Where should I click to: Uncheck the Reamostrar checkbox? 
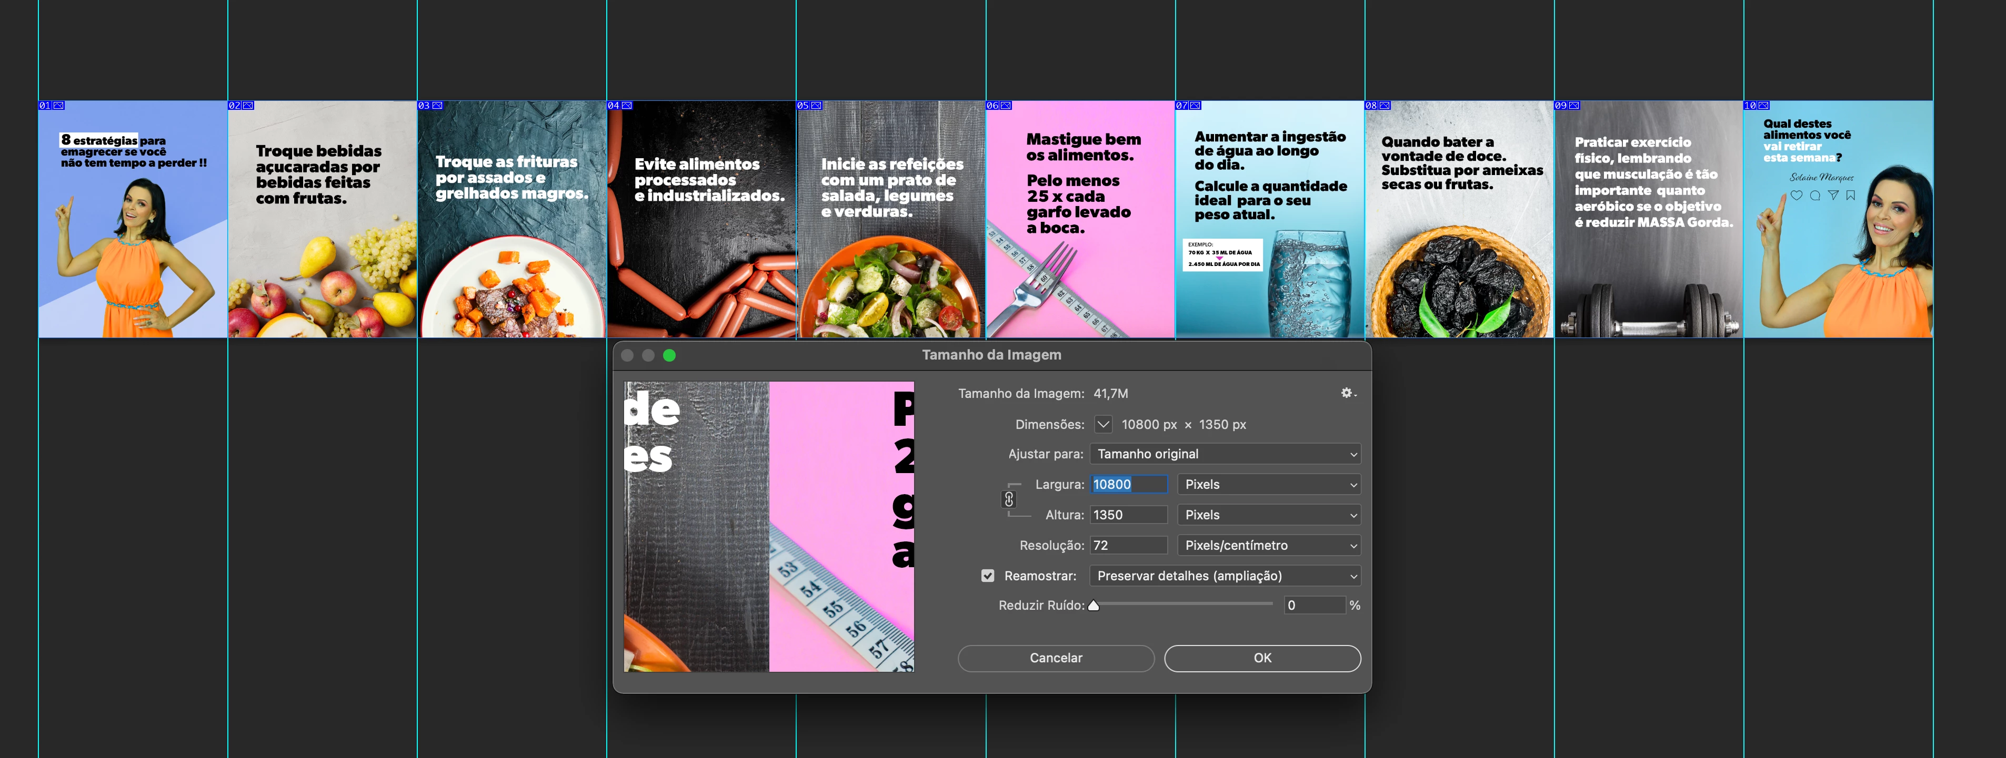(987, 576)
